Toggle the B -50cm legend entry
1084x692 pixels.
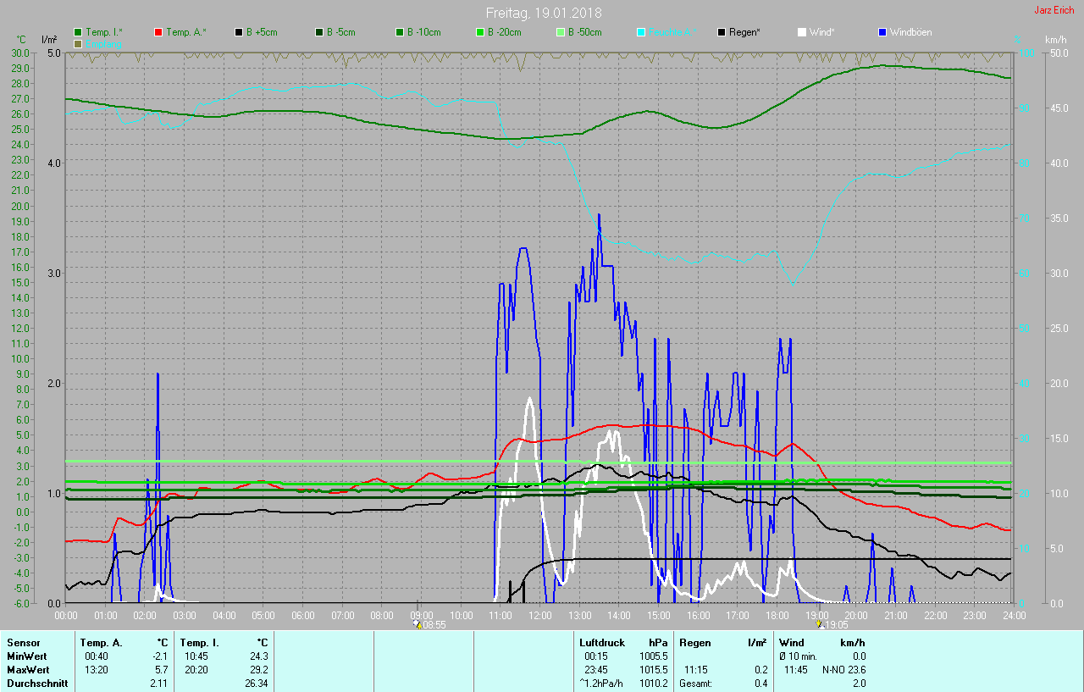pyautogui.click(x=561, y=32)
